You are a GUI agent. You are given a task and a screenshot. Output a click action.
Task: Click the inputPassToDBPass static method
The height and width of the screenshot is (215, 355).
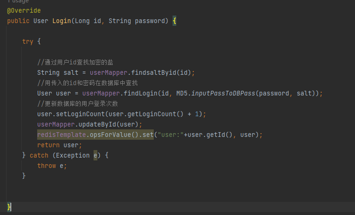point(223,93)
